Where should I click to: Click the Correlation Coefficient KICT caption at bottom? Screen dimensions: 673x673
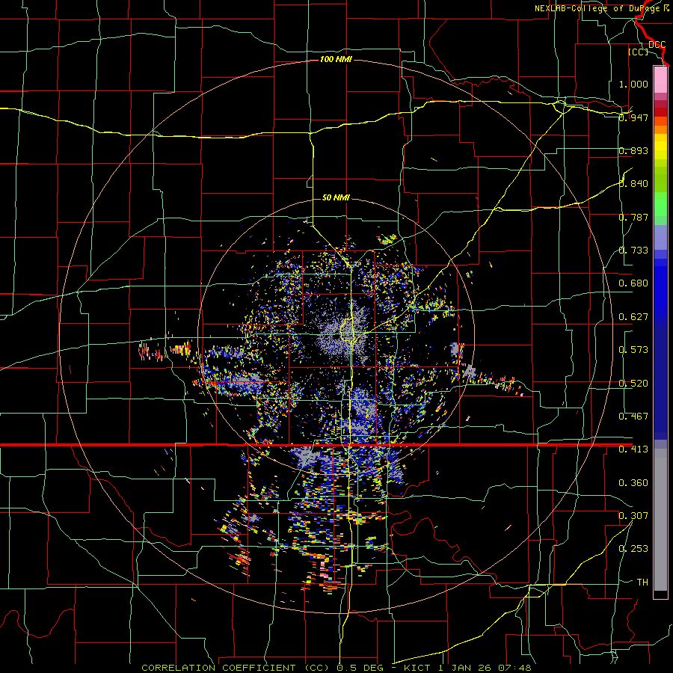click(x=336, y=668)
